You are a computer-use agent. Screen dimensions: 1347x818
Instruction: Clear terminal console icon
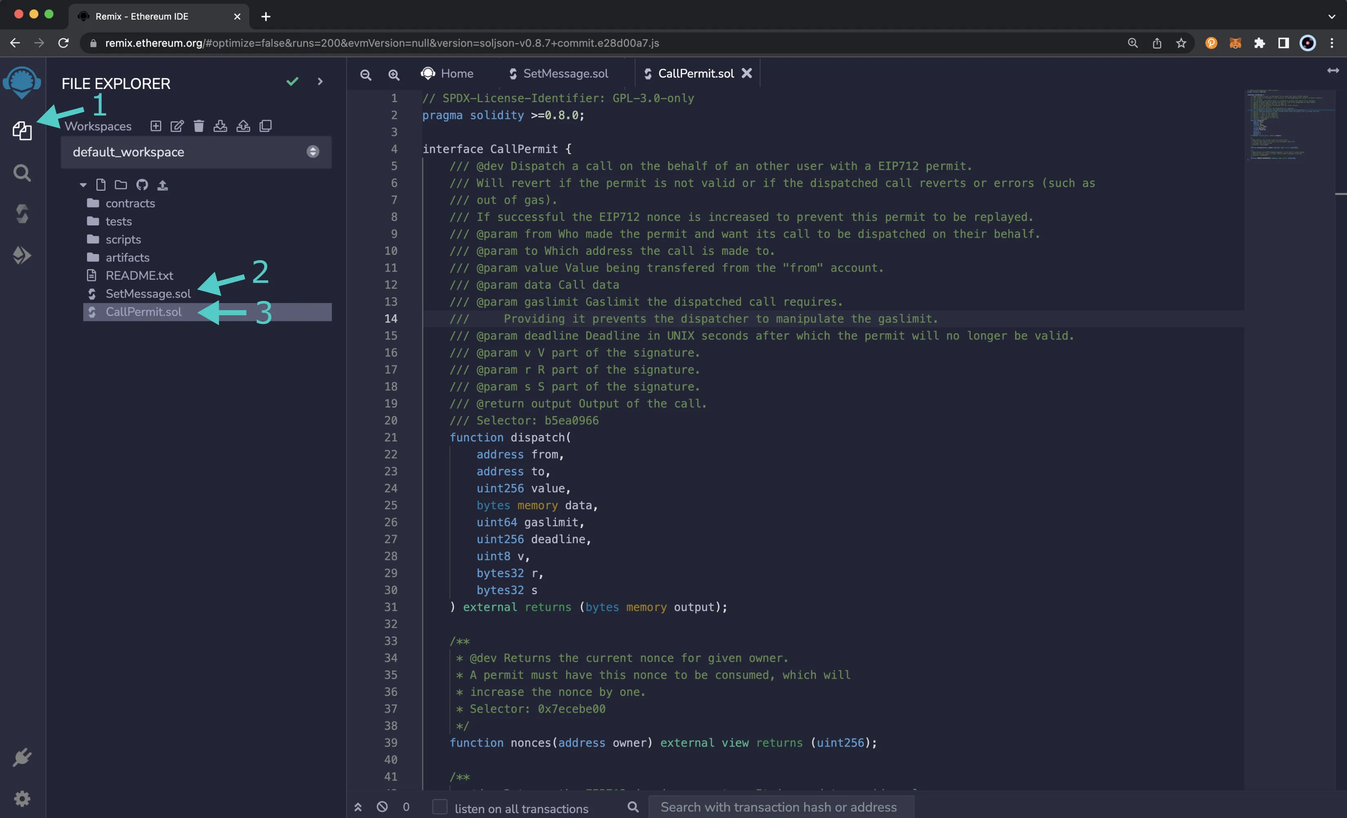pos(382,807)
